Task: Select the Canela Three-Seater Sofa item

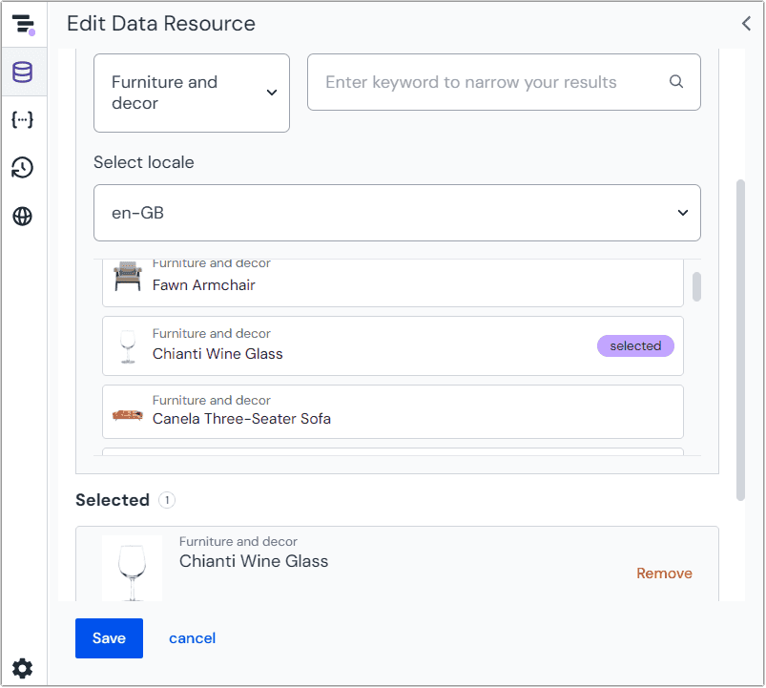Action: click(393, 412)
